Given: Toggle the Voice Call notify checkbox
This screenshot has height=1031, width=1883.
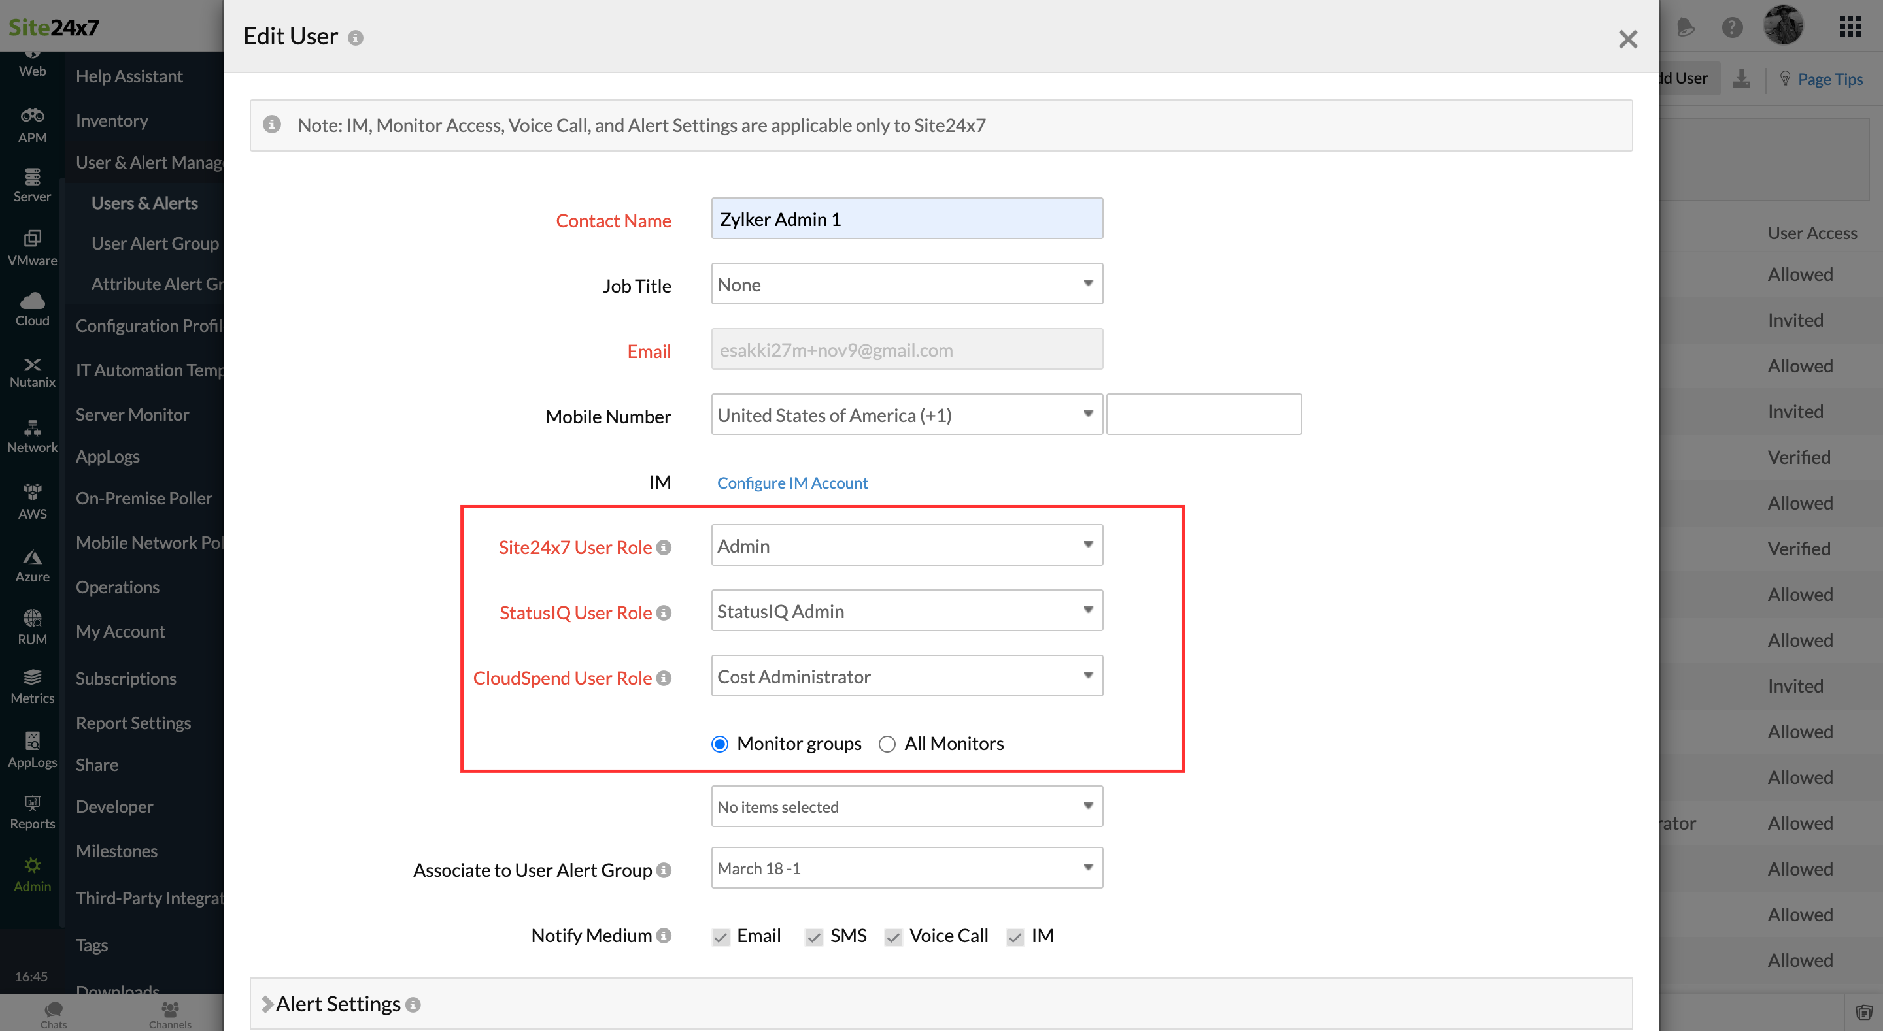Looking at the screenshot, I should pyautogui.click(x=892, y=937).
